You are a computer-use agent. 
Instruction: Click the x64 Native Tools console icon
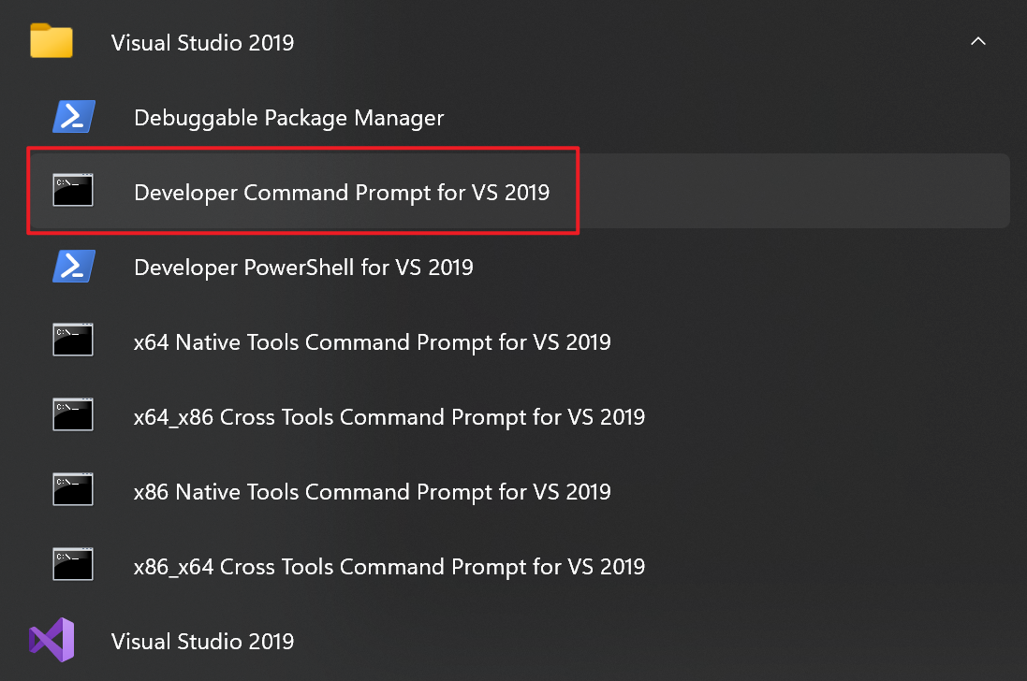[x=73, y=341]
